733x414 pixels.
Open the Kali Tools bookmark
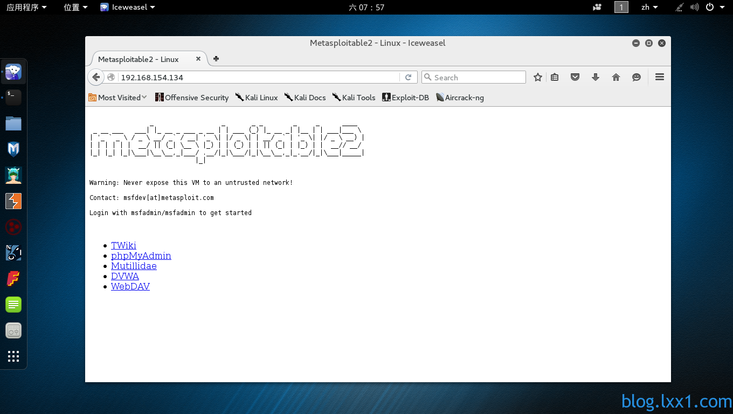[354, 98]
